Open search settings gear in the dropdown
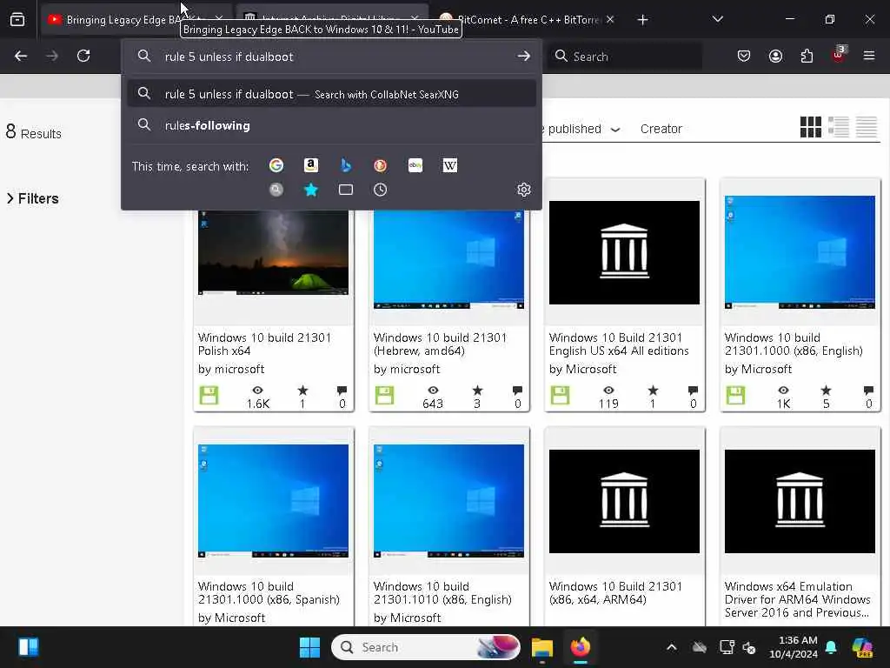890x668 pixels. click(524, 189)
